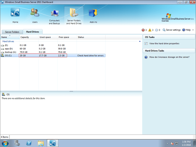Collapse the Hard drives group
This screenshot has height=147, width=196.
click(140, 41)
